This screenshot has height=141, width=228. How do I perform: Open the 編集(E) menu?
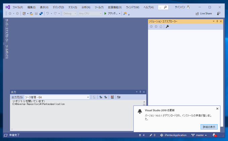pyautogui.click(x=32, y=7)
